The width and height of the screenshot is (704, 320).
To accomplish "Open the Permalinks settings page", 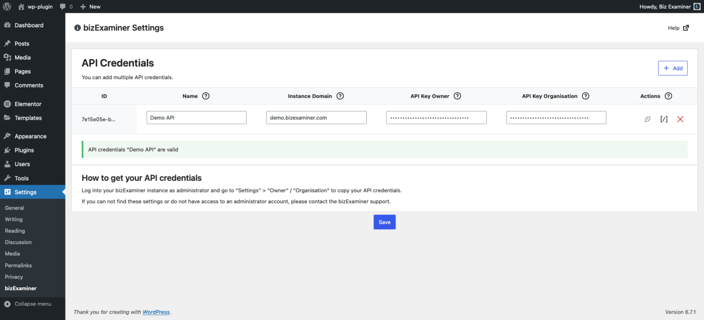I will click(x=19, y=265).
